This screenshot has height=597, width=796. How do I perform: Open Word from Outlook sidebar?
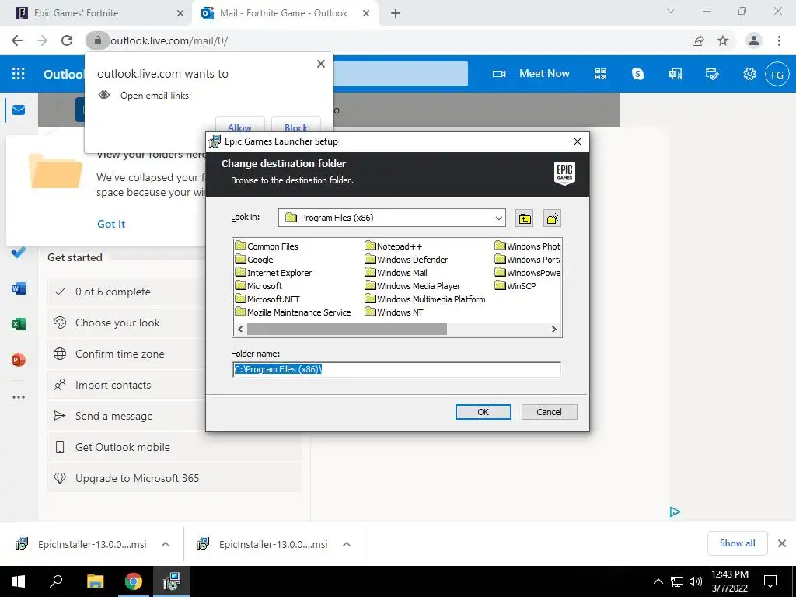click(x=19, y=288)
